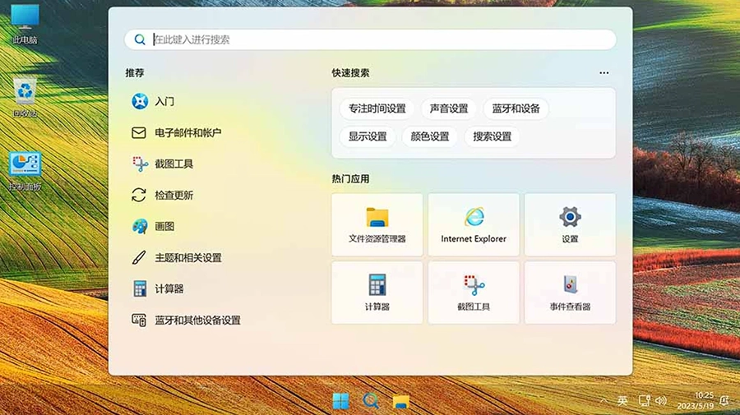
Task: Select Check for updates in recommendations
Action: click(173, 196)
